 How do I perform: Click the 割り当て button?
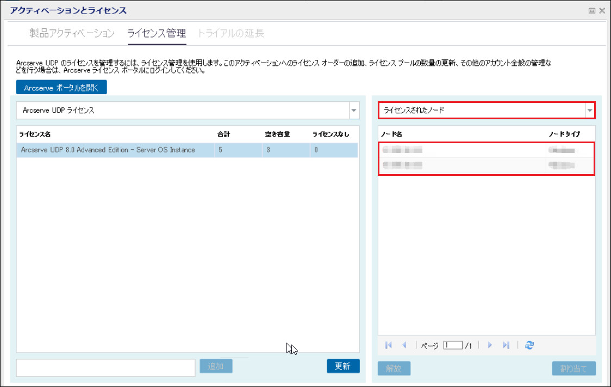(x=573, y=368)
